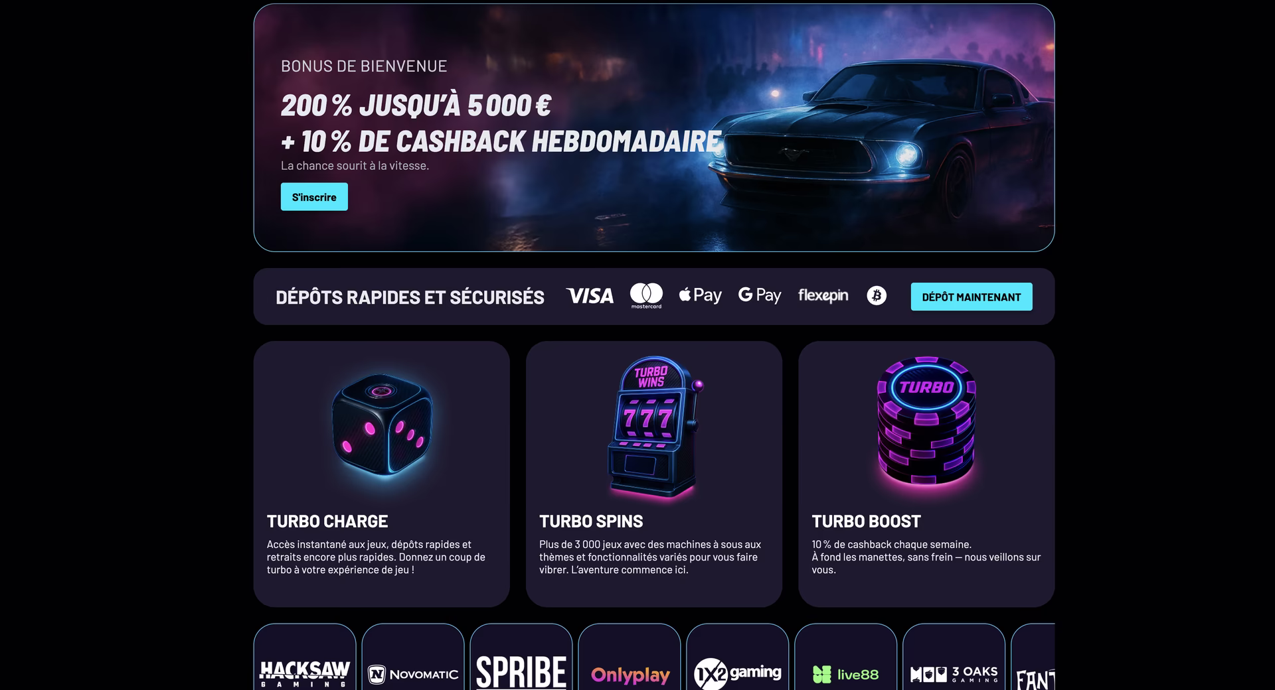
Task: Click the welcome bonus Mustang car banner
Action: 654,127
